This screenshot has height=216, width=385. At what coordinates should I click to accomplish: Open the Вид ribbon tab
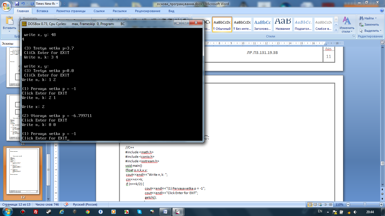(x=171, y=11)
